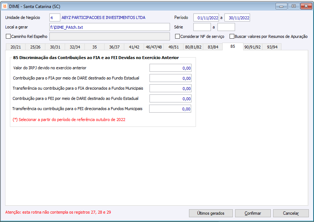Open the 20/21 tab
314x222 pixels.
pyautogui.click(x=16, y=47)
